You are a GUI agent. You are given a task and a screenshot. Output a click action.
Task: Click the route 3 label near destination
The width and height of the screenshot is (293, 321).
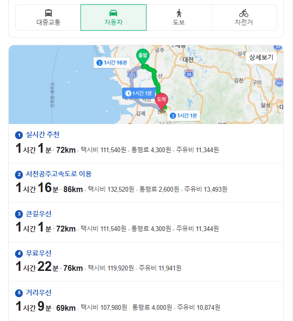pyautogui.click(x=183, y=116)
